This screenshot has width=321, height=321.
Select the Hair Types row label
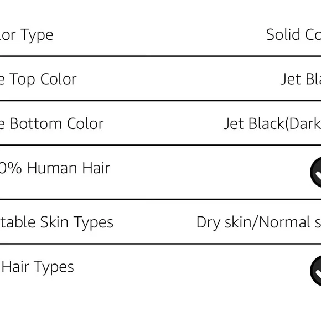tap(37, 267)
